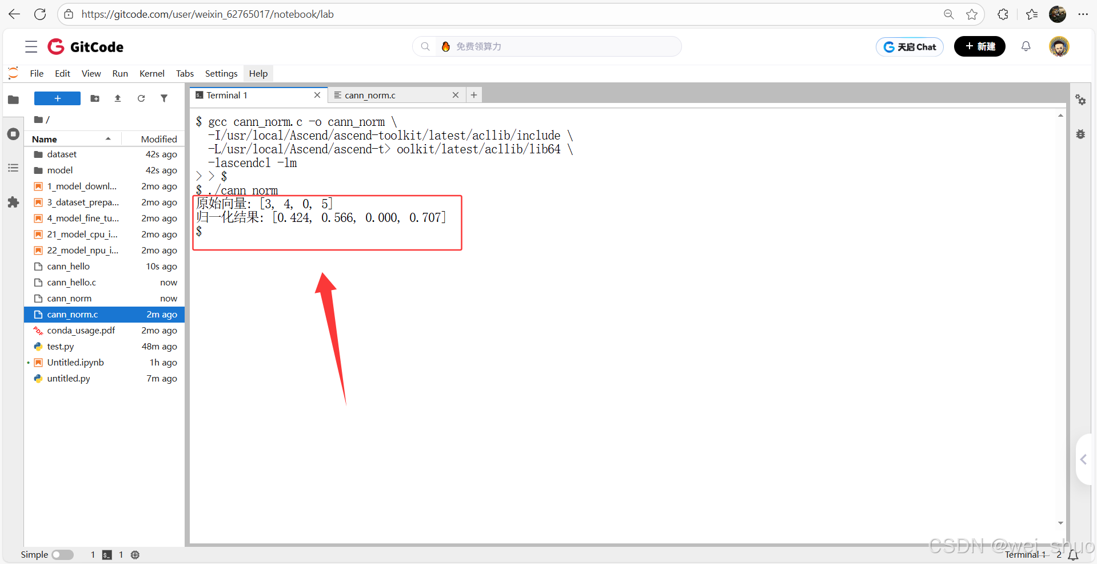The width and height of the screenshot is (1097, 564).
Task: Upload files with the upload icon
Action: [x=118, y=98]
